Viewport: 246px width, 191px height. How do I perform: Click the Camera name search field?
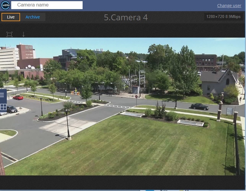click(x=47, y=5)
